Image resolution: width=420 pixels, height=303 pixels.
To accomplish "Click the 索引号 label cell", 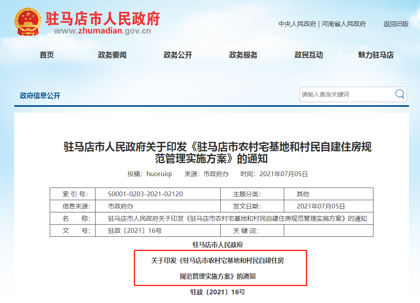I will pos(73,194).
